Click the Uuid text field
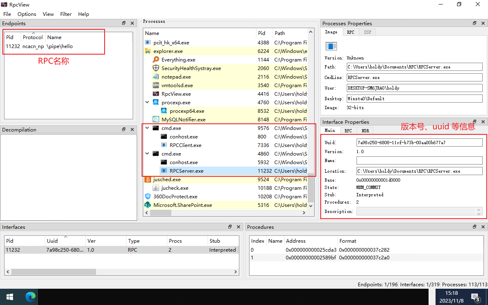488x305 pixels. (419, 143)
